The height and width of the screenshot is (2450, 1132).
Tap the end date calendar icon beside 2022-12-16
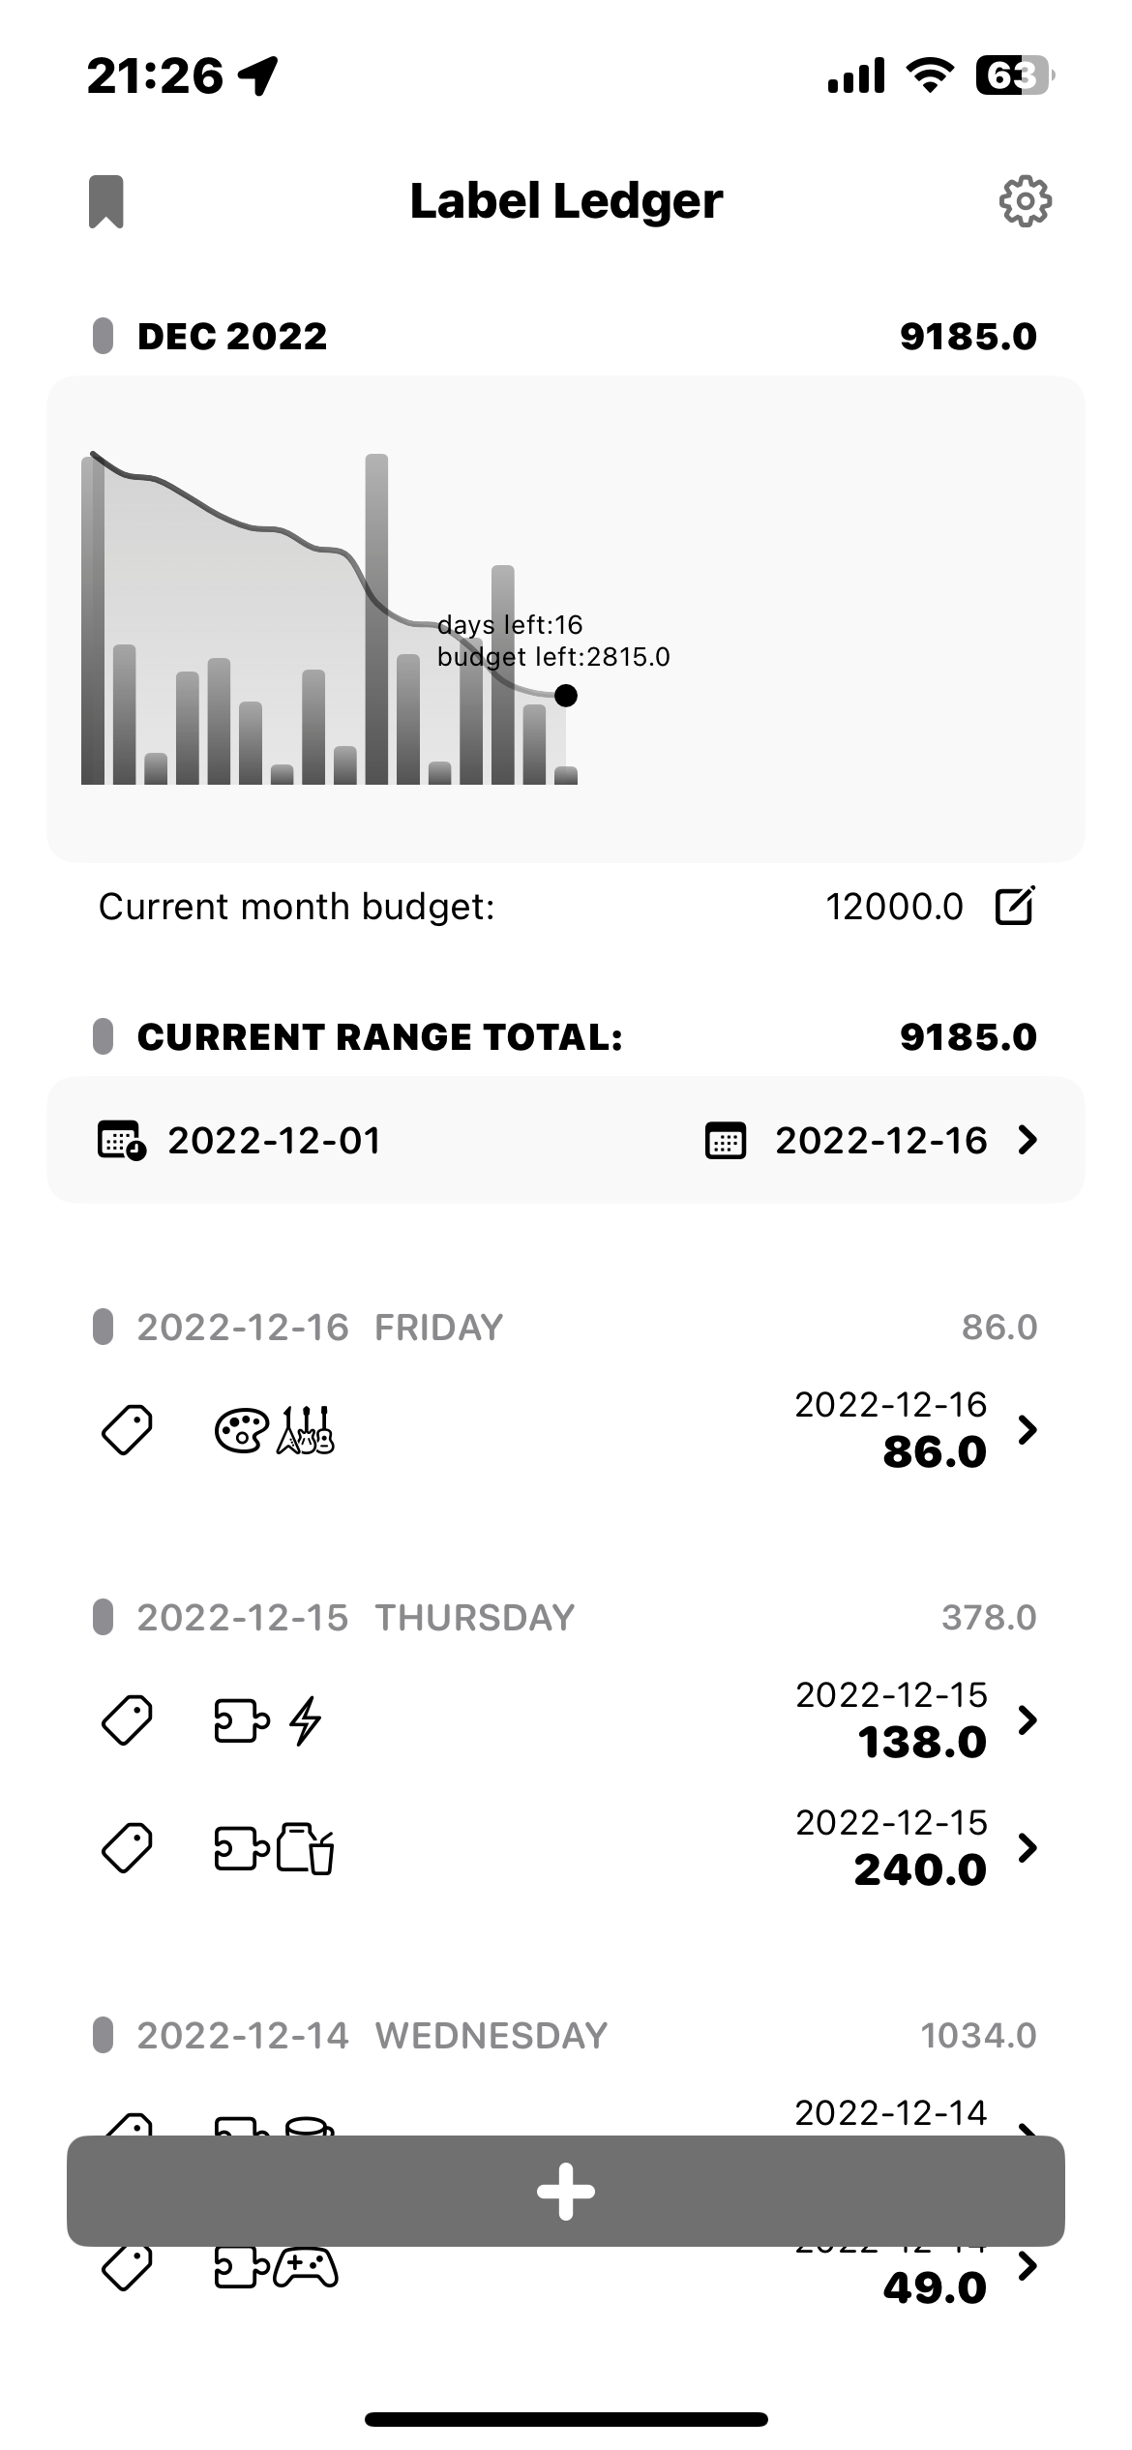(x=726, y=1141)
